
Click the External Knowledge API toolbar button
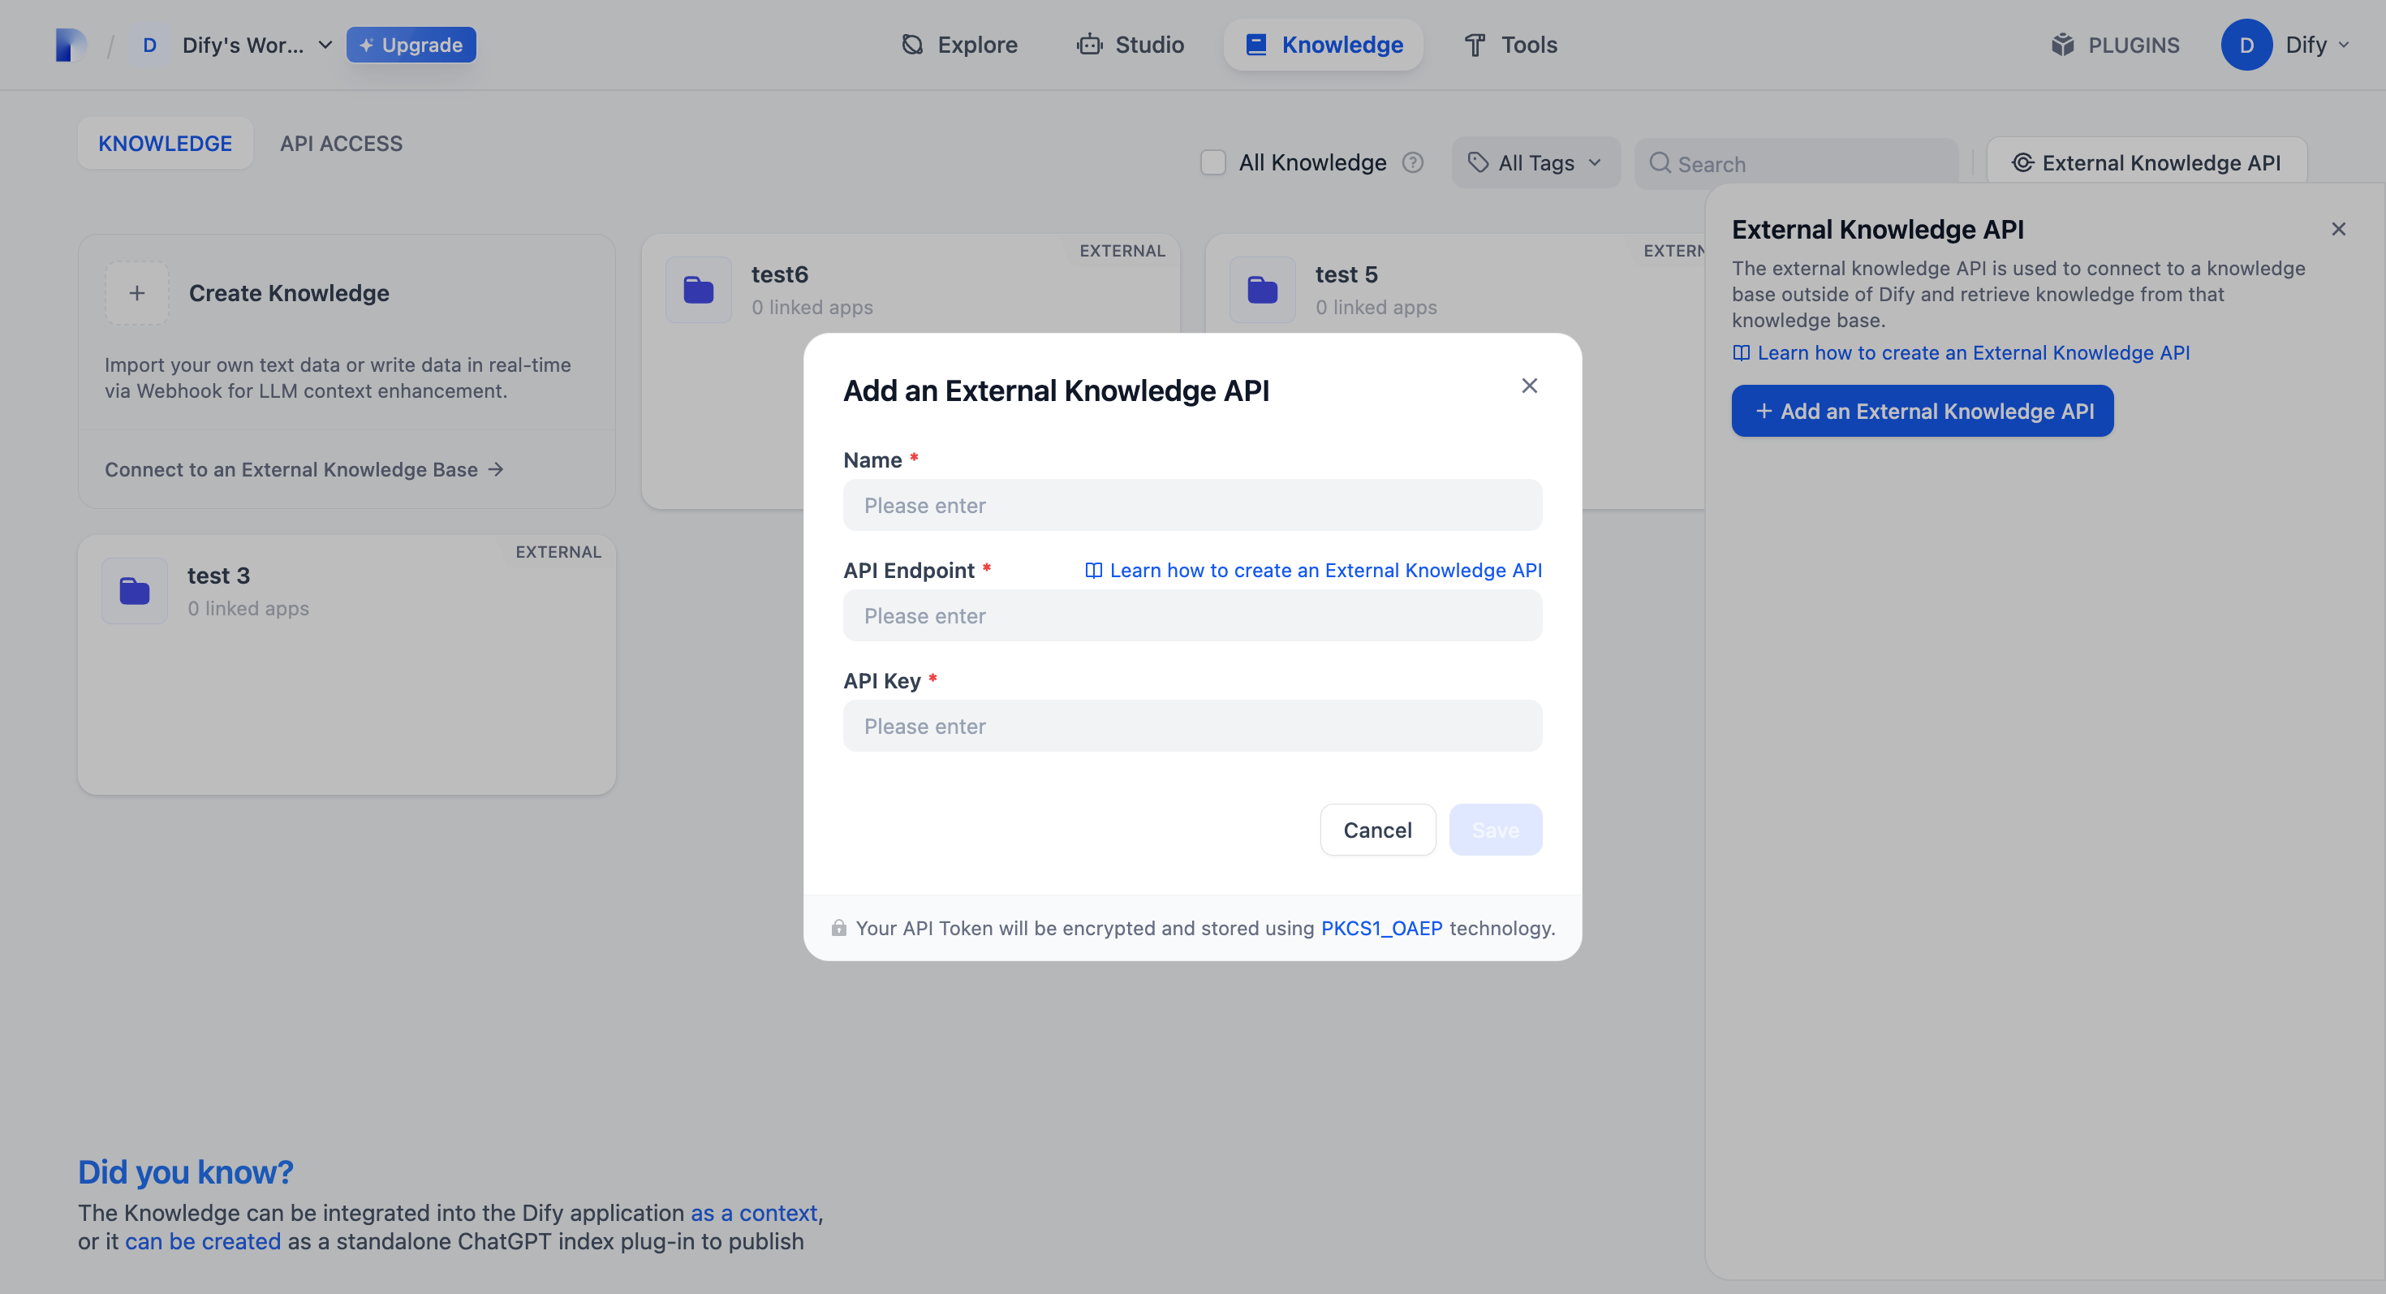coord(2146,163)
